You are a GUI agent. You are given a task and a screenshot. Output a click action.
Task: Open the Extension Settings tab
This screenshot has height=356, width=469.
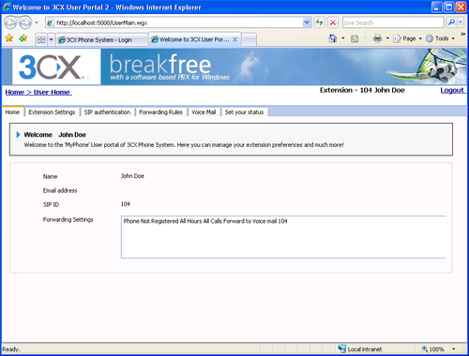click(x=52, y=112)
